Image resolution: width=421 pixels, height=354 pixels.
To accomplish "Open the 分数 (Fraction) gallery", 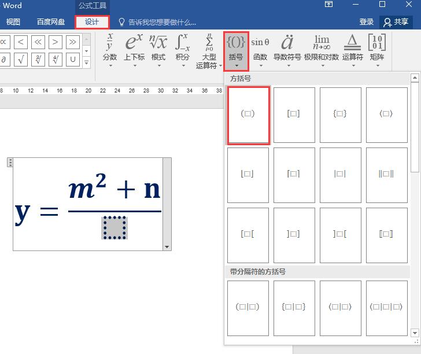I will pos(110,50).
